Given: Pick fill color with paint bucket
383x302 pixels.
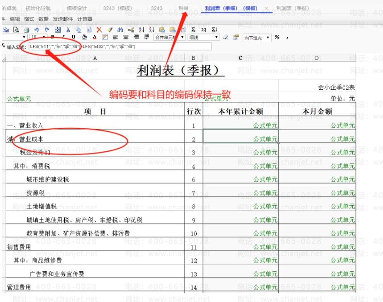Looking at the screenshot, I should click(84, 37).
